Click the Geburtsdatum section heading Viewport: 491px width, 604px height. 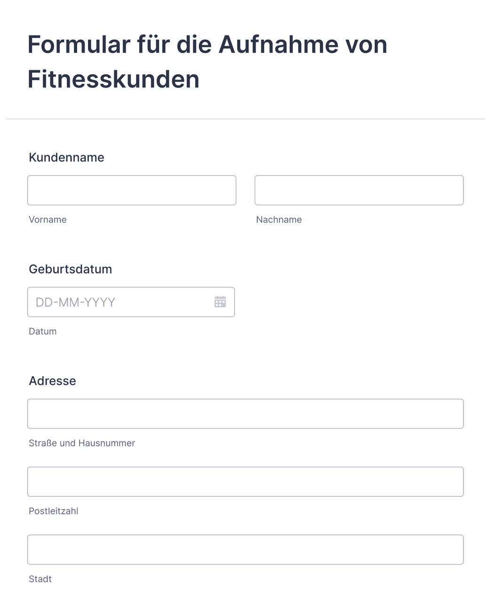[x=70, y=269]
